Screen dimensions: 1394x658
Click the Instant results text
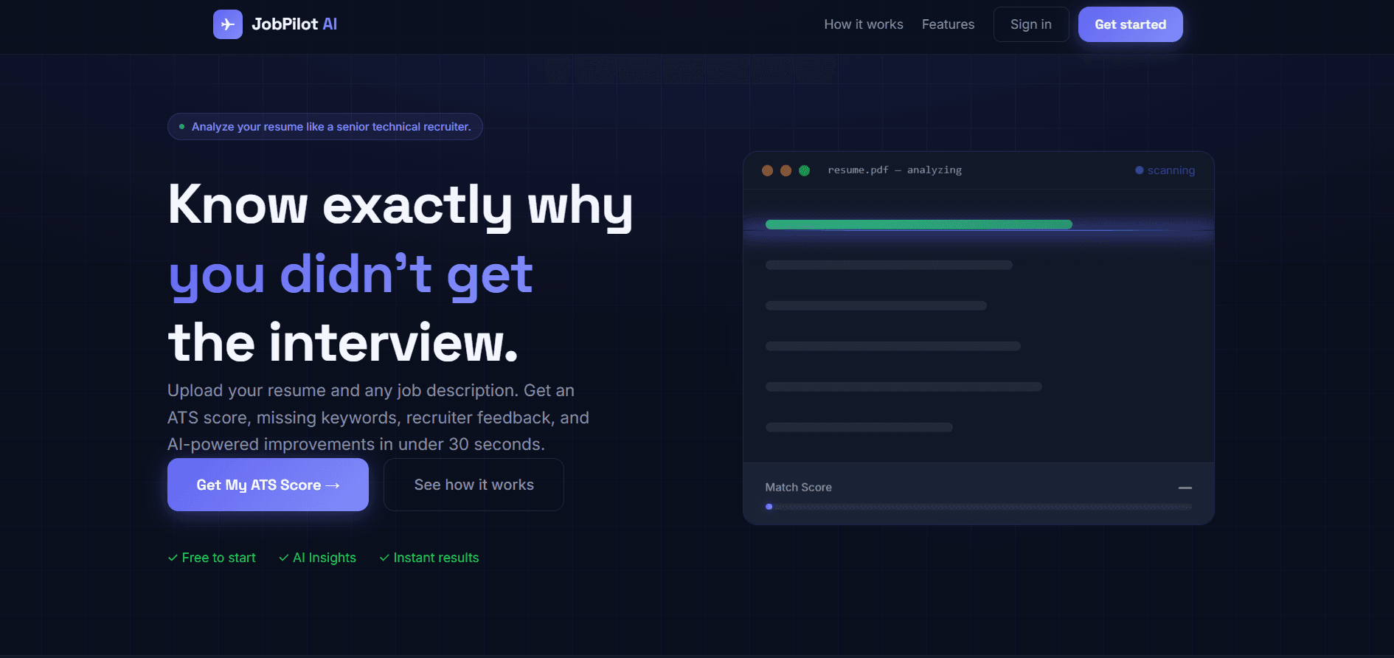tap(437, 558)
